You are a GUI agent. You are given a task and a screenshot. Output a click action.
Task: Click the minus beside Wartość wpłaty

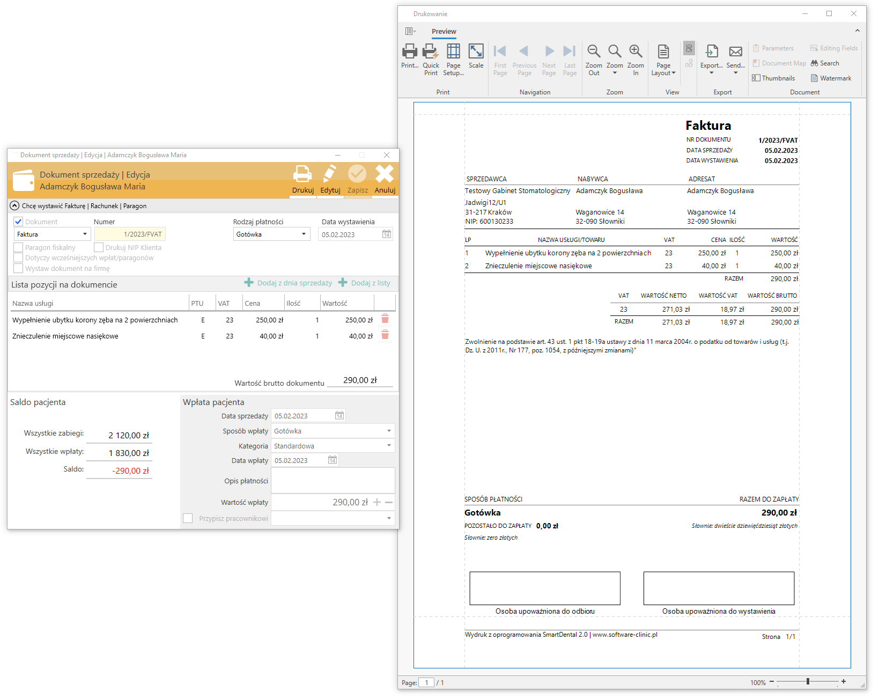[x=389, y=502]
